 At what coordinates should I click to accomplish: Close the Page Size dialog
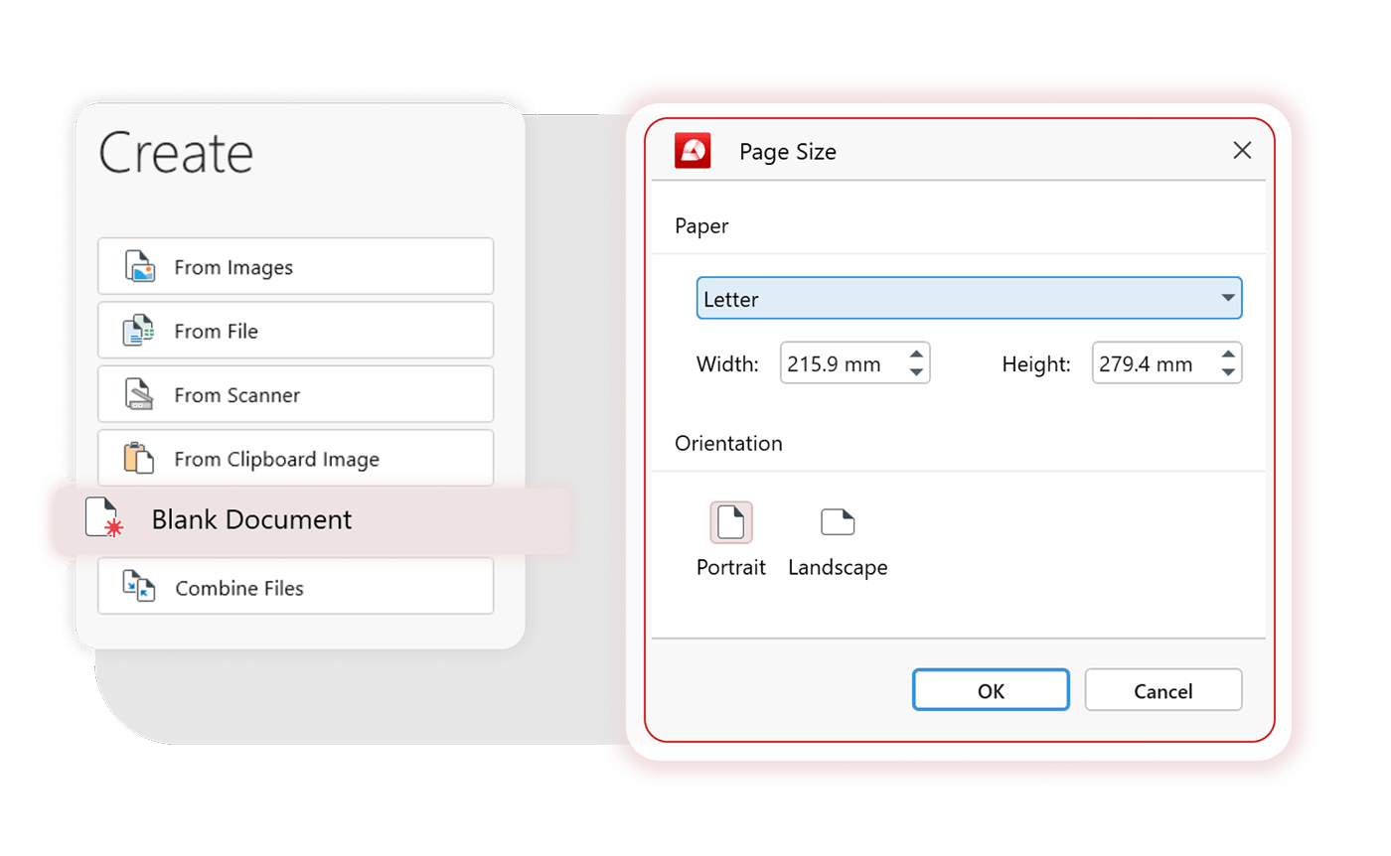pyautogui.click(x=1241, y=151)
